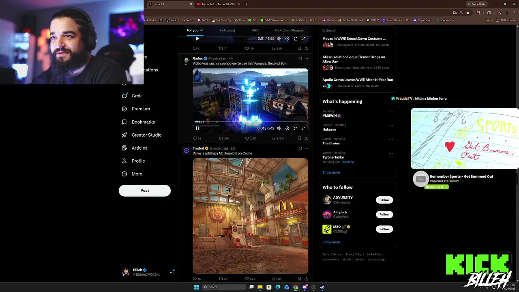Screen dimensions: 519x292
Task: Pause Radec's playing video
Action: click(197, 128)
